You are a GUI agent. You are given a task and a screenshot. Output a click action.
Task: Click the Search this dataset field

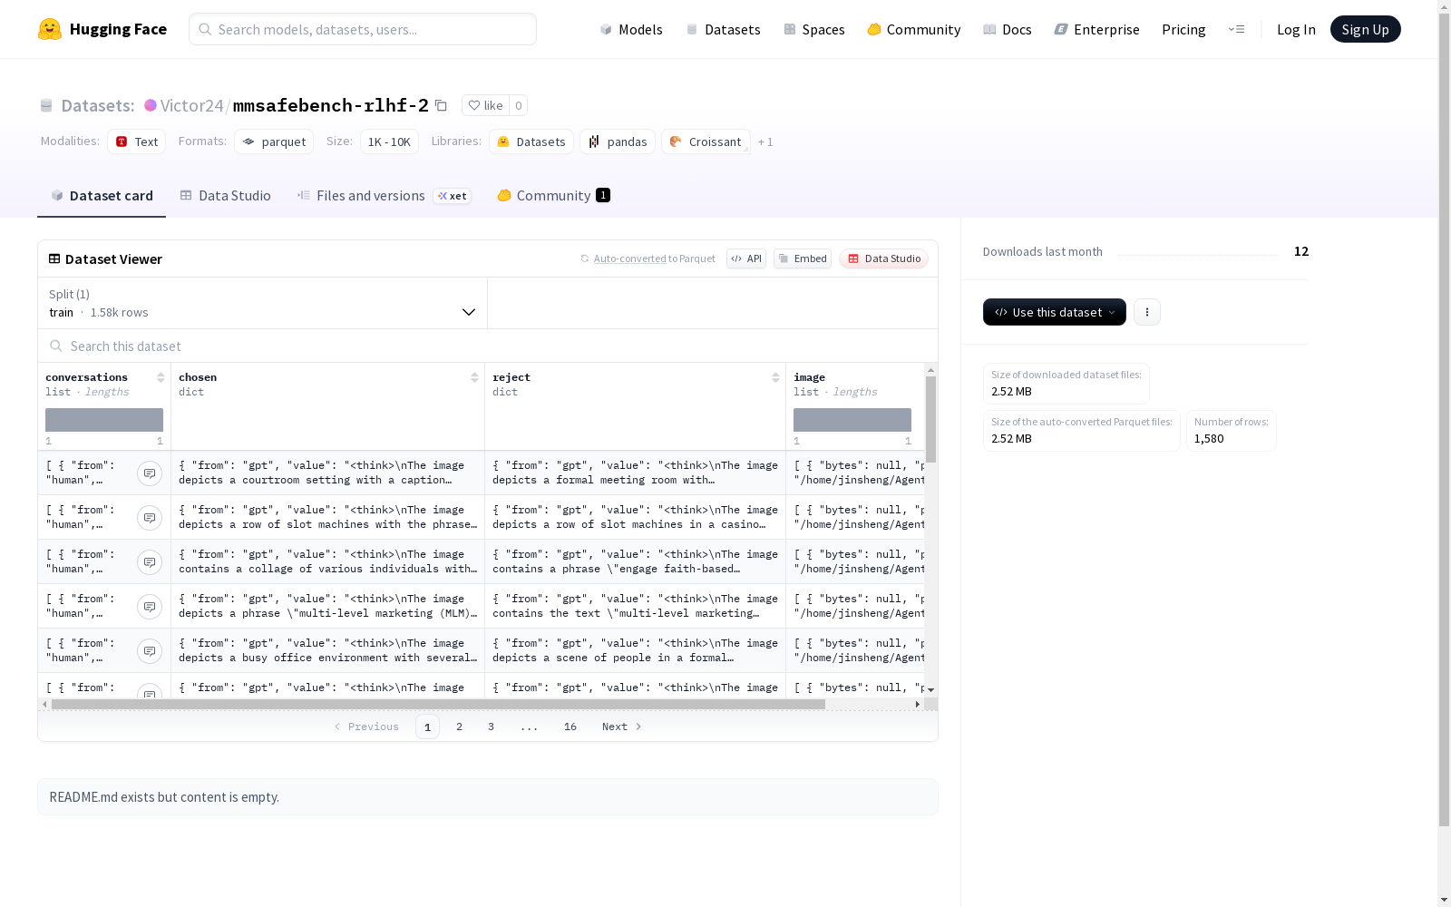coord(488,346)
